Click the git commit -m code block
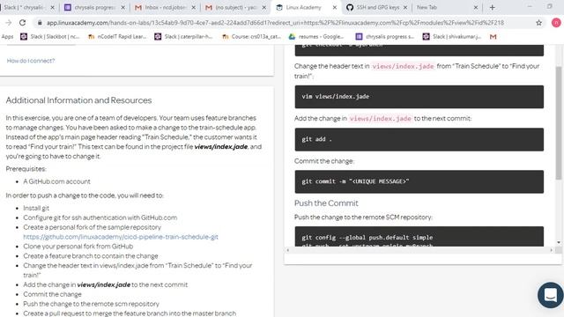Image resolution: width=564 pixels, height=317 pixels. coord(419,181)
